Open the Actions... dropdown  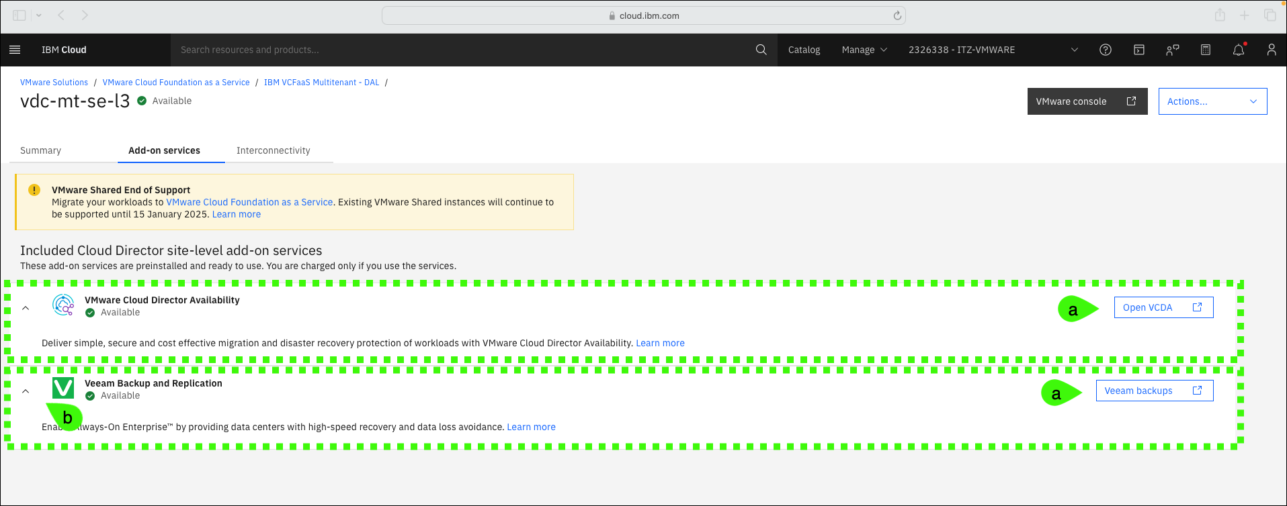point(1212,101)
